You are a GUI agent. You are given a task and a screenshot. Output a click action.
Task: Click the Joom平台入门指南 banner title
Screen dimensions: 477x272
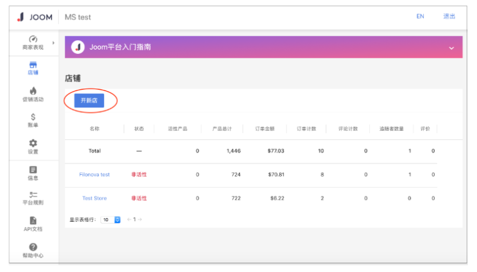(120, 47)
